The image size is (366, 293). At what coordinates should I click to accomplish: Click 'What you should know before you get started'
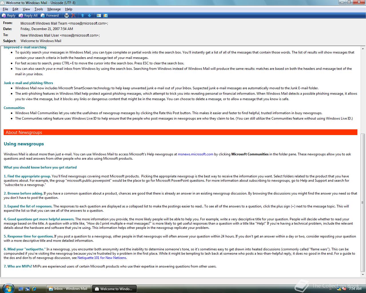(x=40, y=167)
